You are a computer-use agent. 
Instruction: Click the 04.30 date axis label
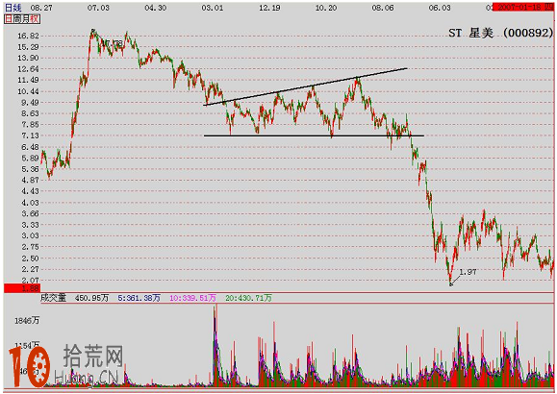coord(156,8)
